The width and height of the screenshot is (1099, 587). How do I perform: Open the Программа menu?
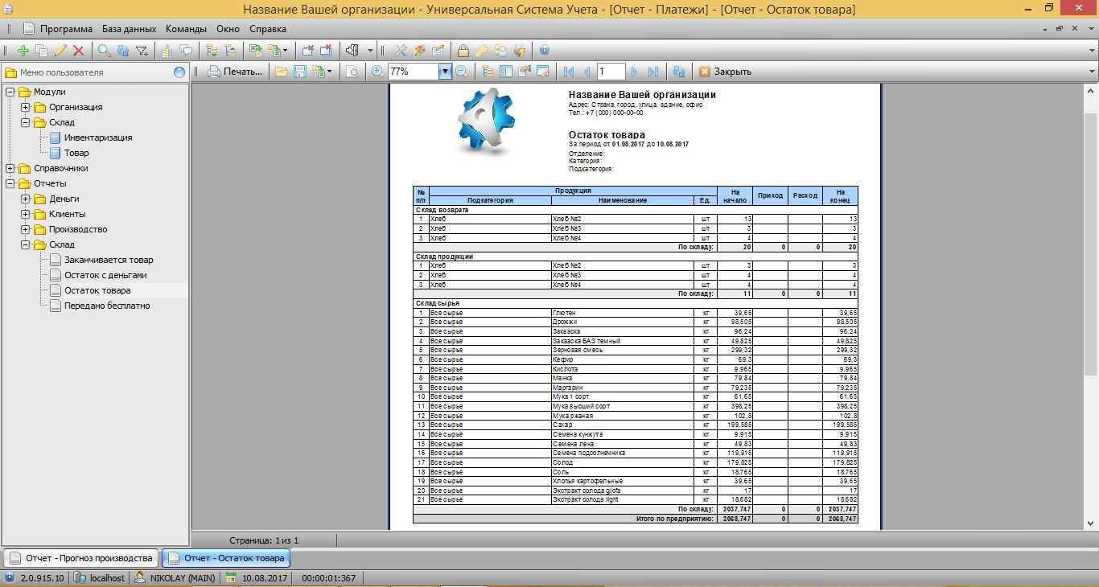pos(66,29)
